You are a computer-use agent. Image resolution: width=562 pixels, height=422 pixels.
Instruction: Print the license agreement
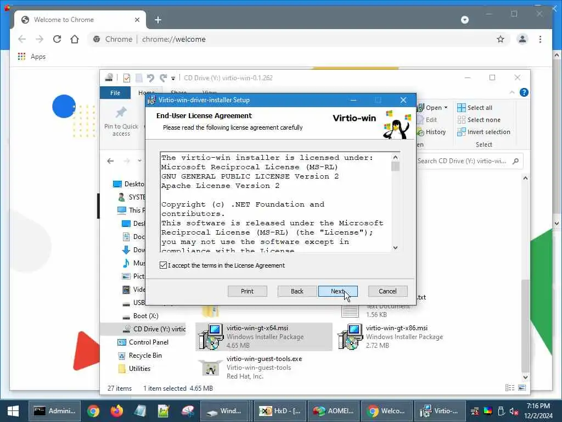click(247, 291)
